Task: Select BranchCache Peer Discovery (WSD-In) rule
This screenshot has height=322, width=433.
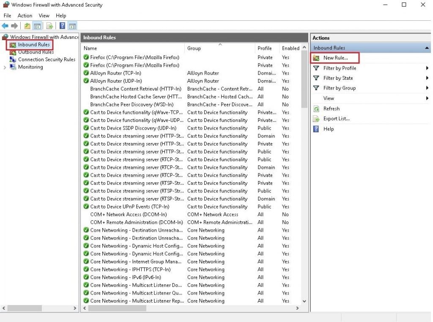Action: (x=132, y=105)
